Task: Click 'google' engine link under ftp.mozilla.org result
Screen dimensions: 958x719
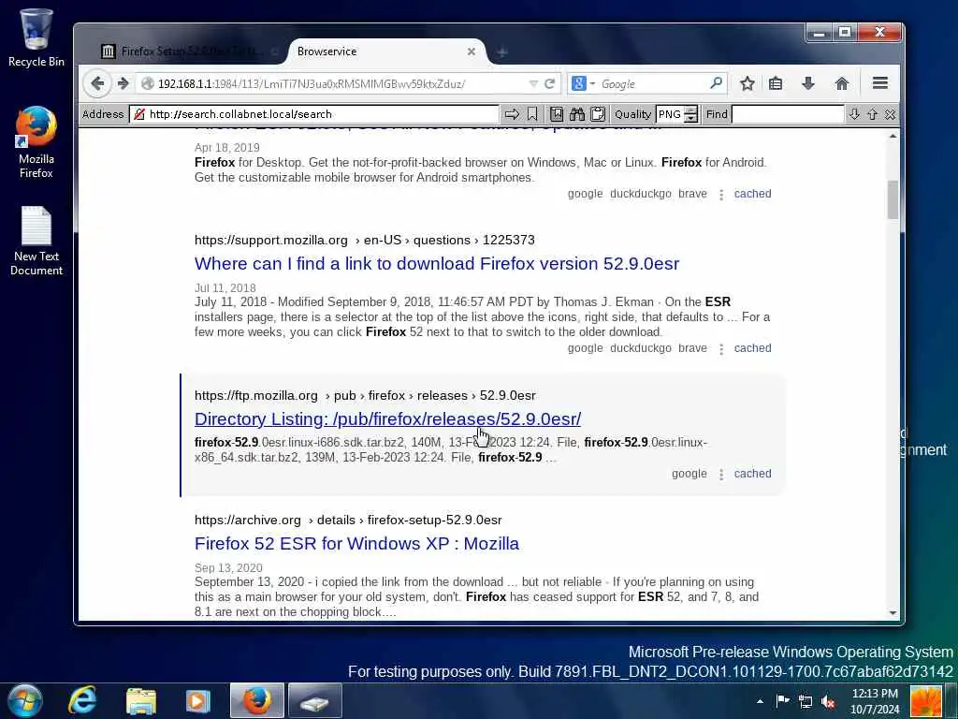Action: pos(689,473)
